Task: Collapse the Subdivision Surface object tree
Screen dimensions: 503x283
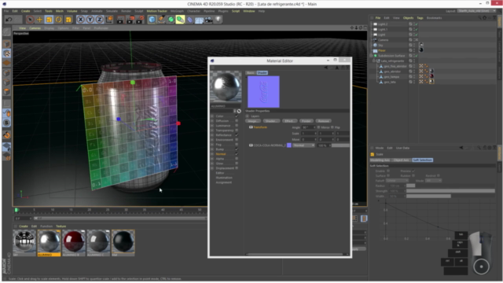Action: 372,56
